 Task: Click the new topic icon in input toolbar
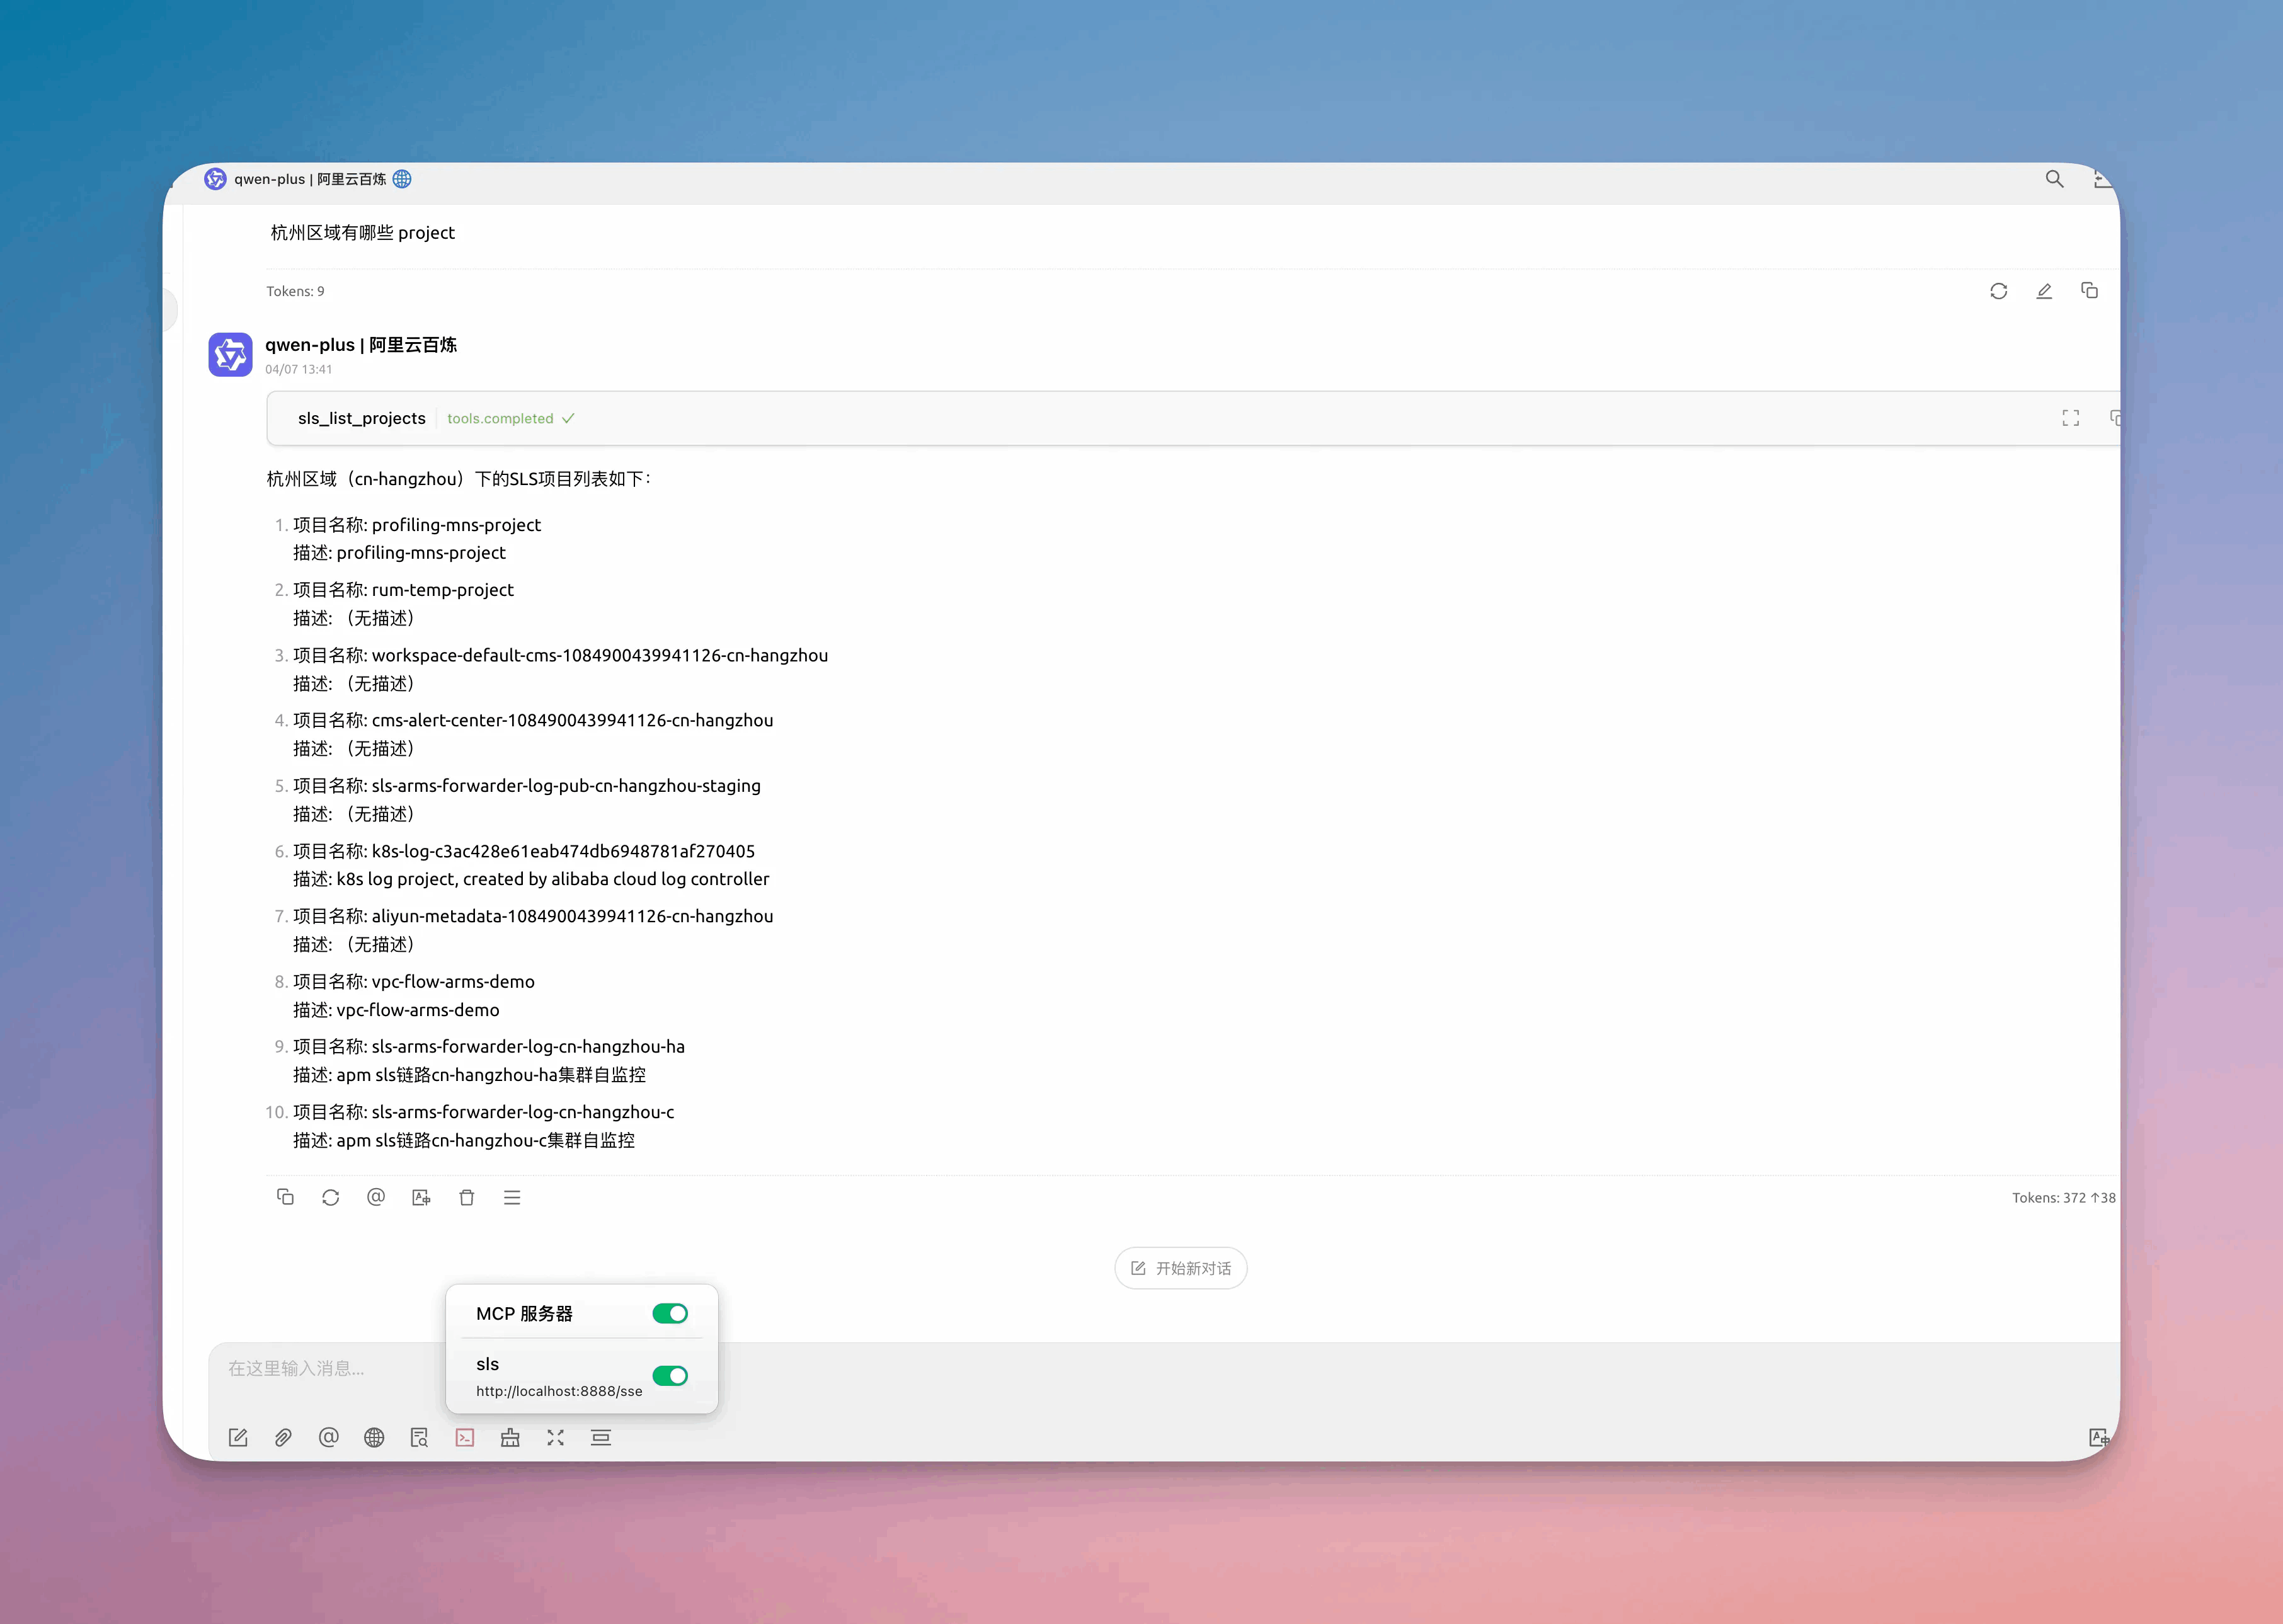tap(238, 1437)
